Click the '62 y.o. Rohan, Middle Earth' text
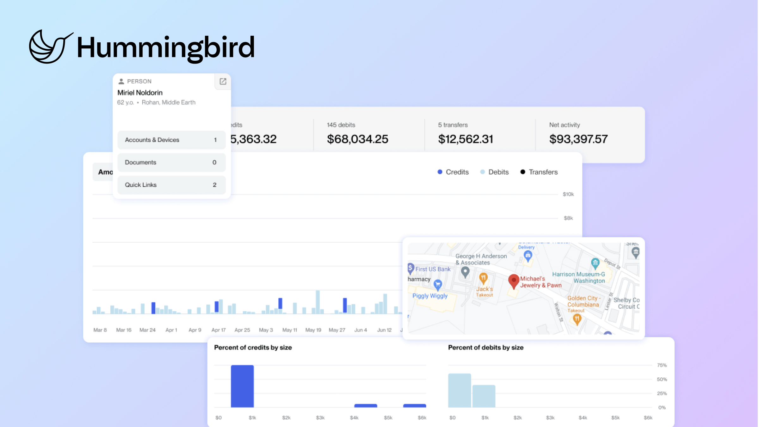The height and width of the screenshot is (427, 759). coord(156,102)
